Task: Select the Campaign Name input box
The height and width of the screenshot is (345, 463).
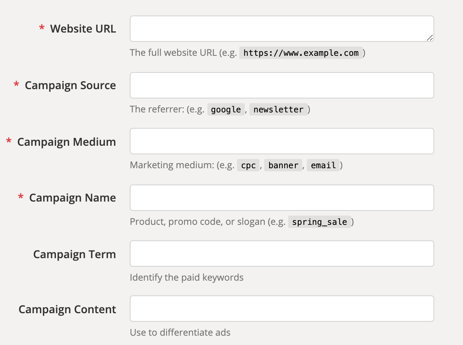Action: [x=282, y=198]
